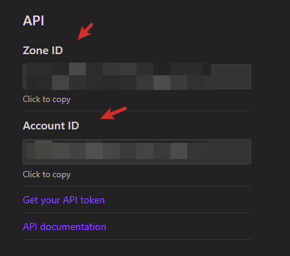This screenshot has height=256, width=290.
Task: Click 'Click to copy' under Zone ID
Action: (x=46, y=99)
